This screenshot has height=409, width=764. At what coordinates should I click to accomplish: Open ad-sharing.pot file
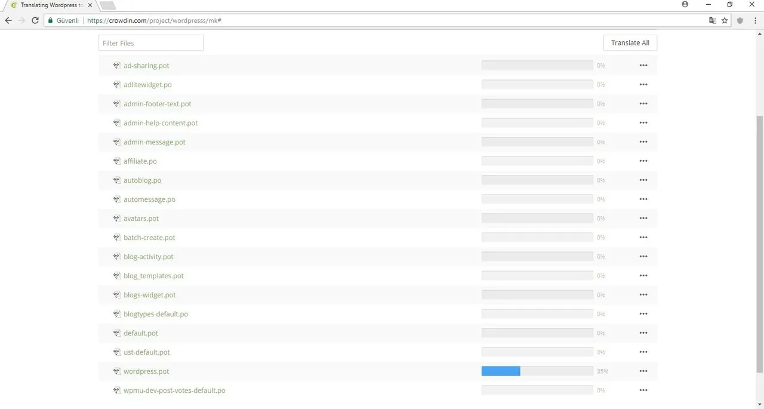pos(146,66)
